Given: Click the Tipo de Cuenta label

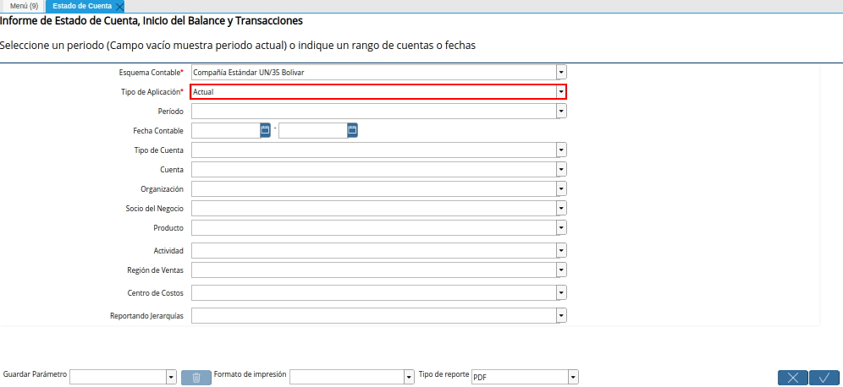Looking at the screenshot, I should (x=158, y=150).
